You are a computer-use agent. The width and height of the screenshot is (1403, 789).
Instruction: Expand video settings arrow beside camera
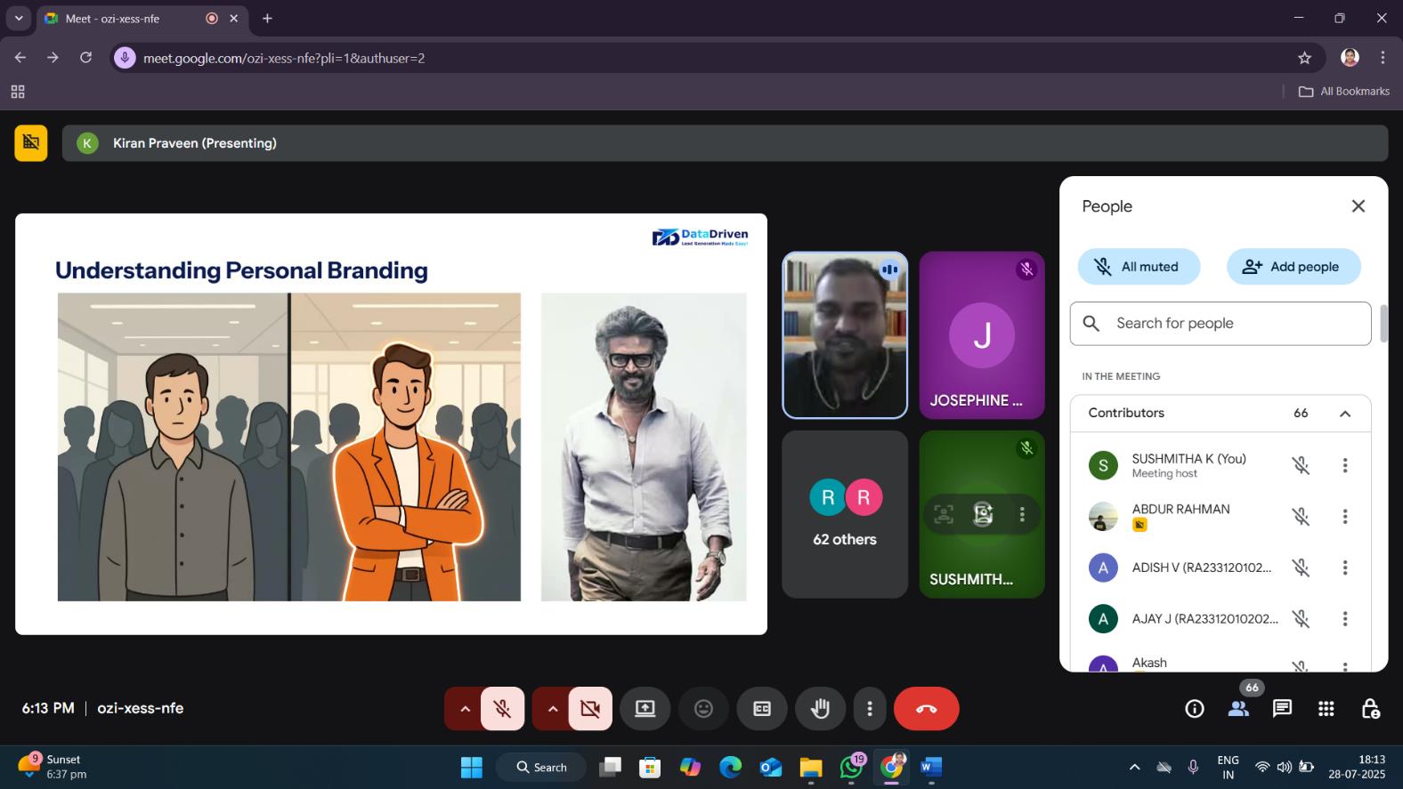(x=552, y=709)
